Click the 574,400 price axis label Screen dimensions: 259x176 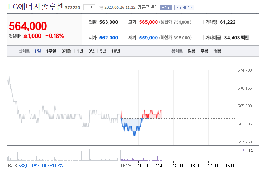pos(245,70)
